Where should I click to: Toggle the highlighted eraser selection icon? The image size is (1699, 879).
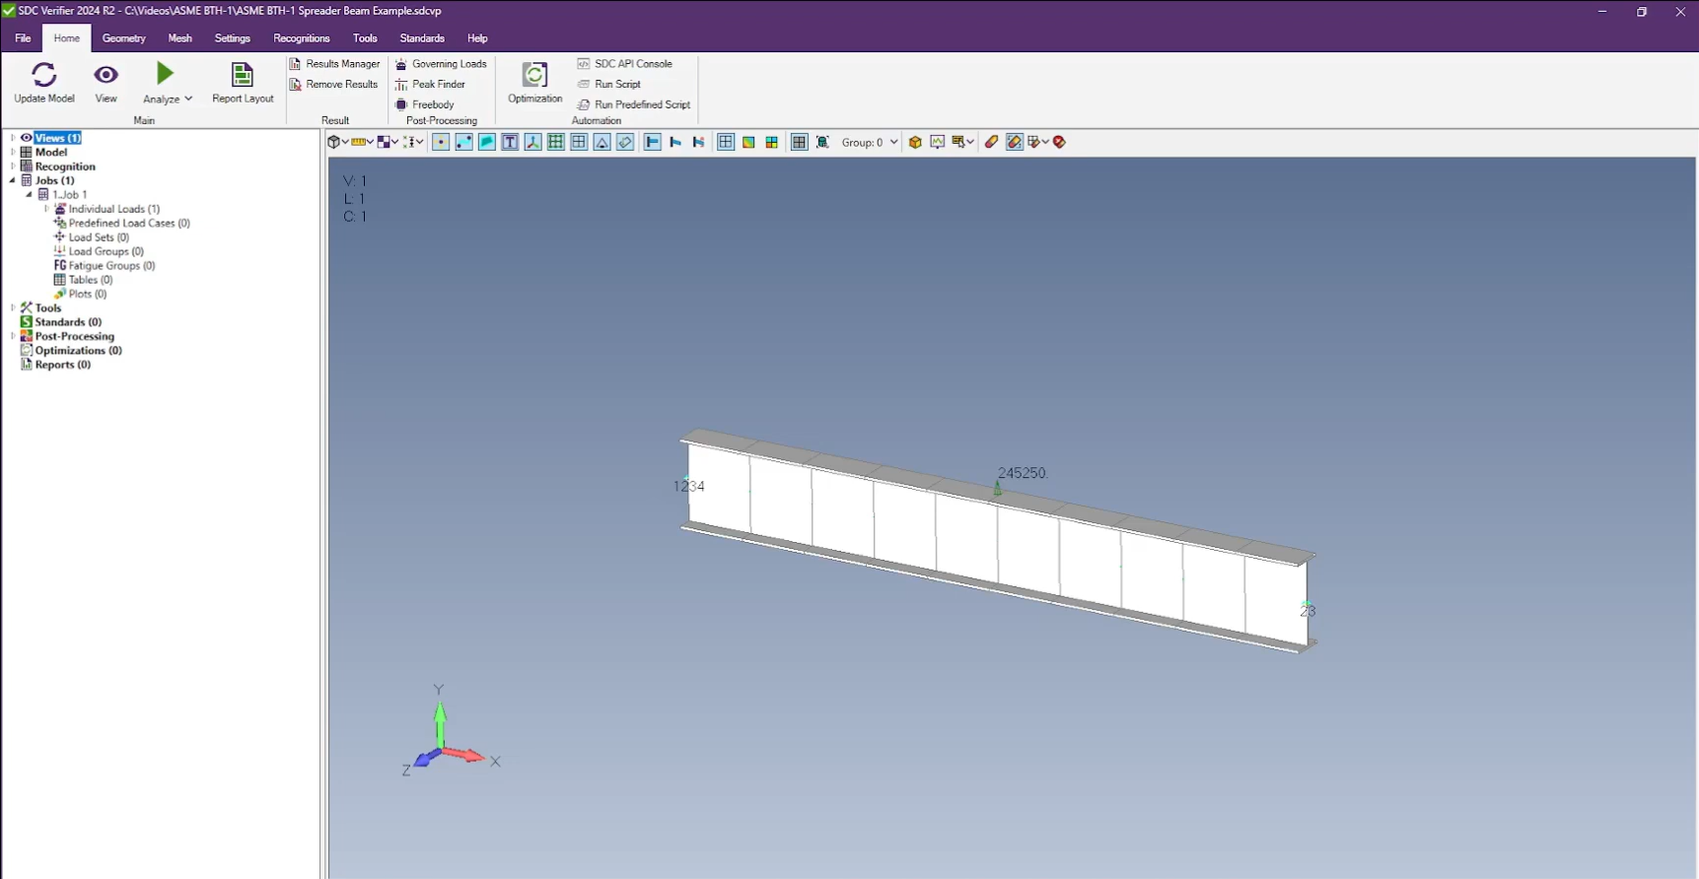pos(1015,142)
